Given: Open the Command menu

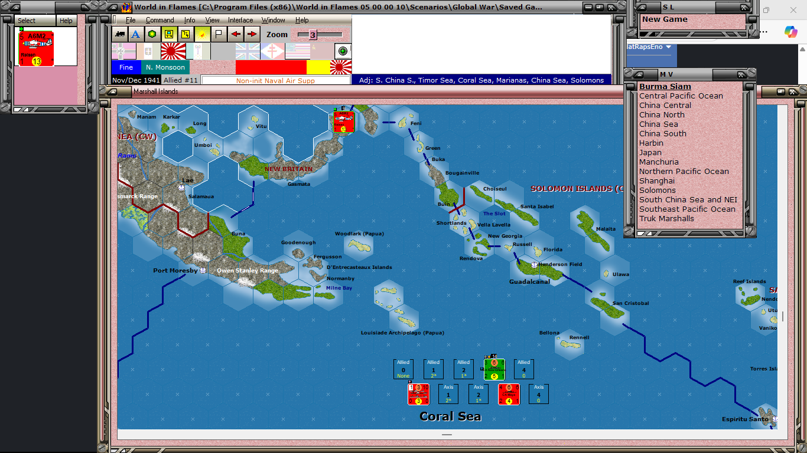Looking at the screenshot, I should (160, 20).
